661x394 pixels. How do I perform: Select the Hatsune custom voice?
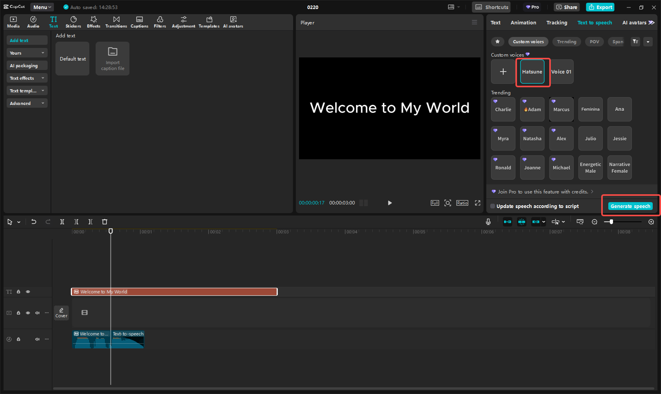[x=532, y=72]
